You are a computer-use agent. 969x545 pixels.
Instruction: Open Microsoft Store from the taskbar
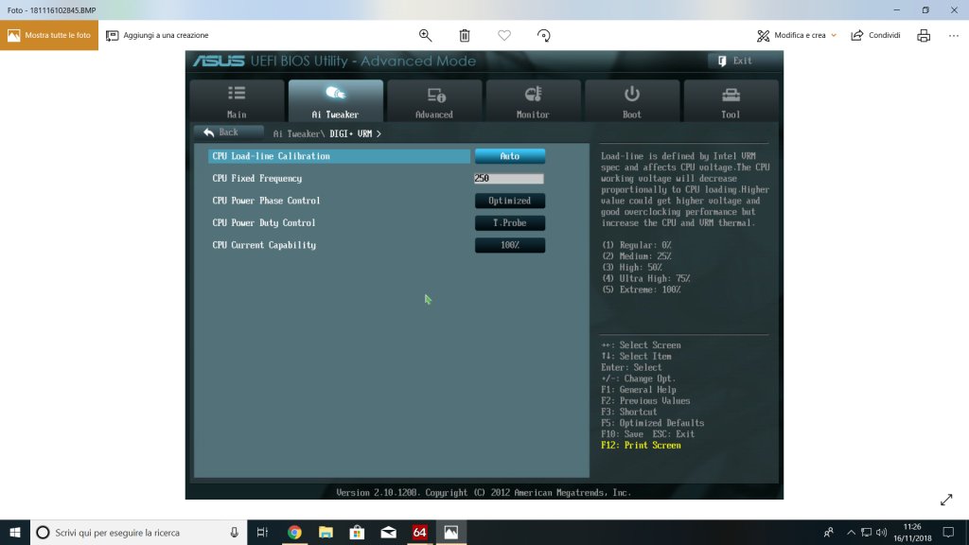coord(357,532)
